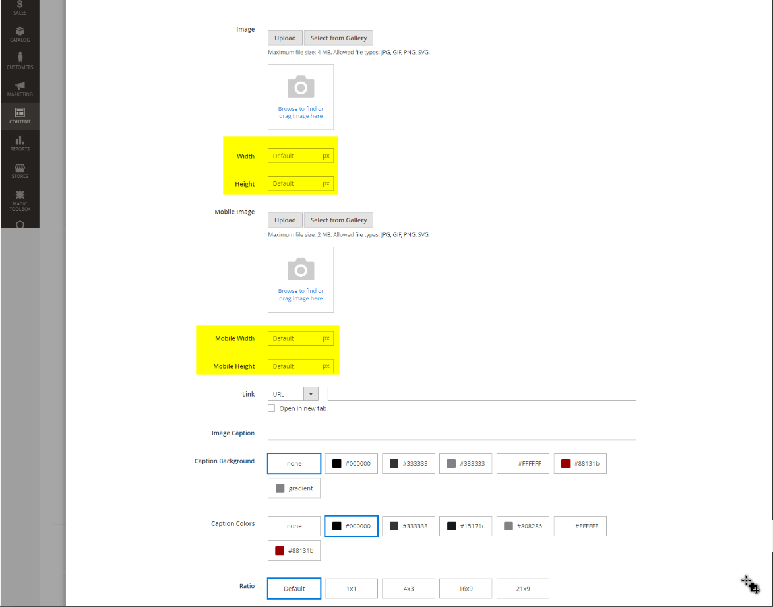Click Browse to find link under Image
773x607 pixels.
click(x=301, y=112)
